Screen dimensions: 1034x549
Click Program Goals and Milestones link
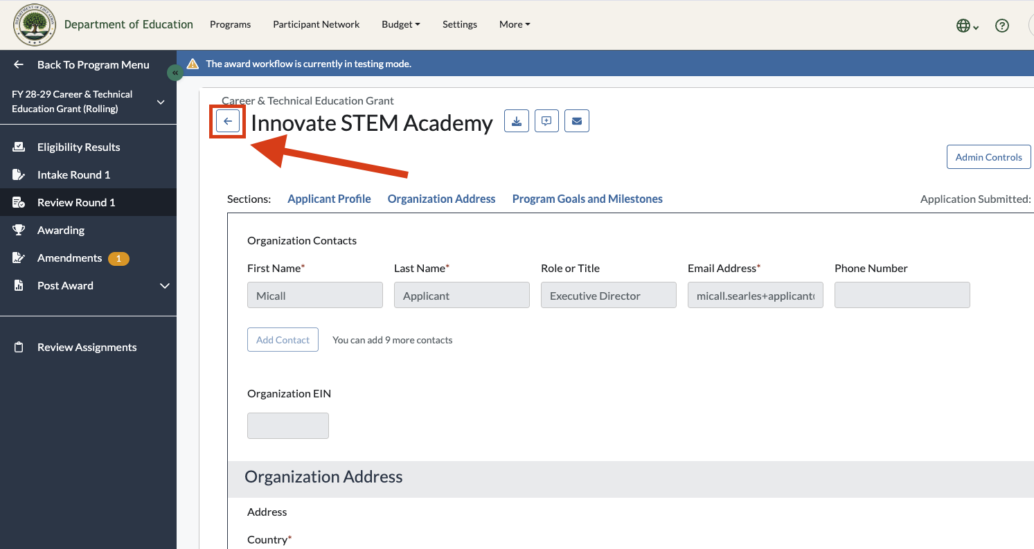point(587,199)
